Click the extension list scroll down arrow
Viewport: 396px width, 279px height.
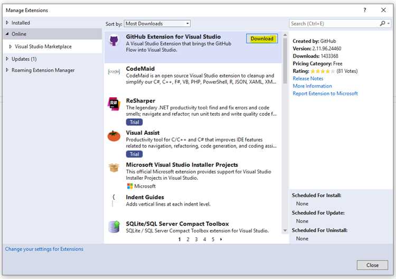click(285, 230)
